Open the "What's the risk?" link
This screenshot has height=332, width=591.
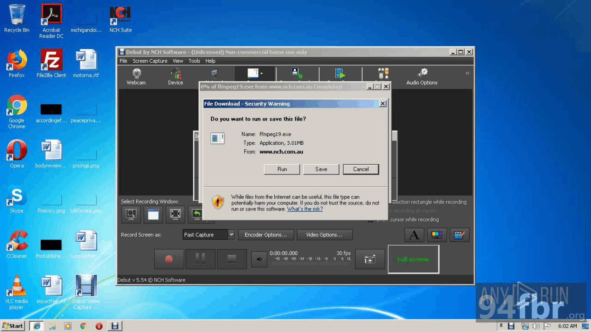point(305,209)
